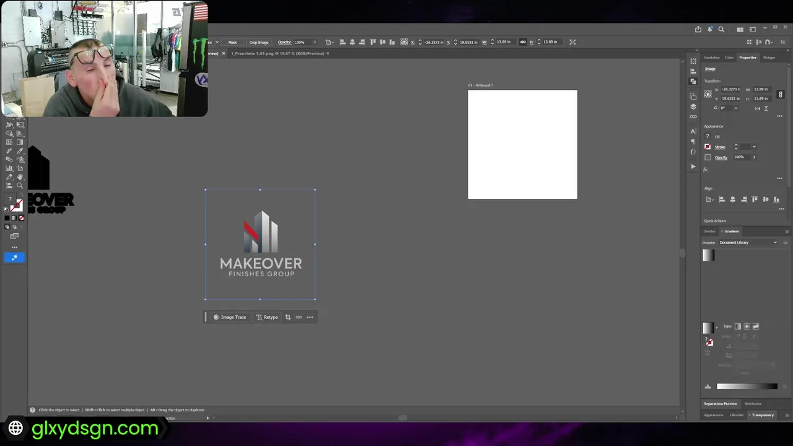Click the Fill swatch in Properties Appearance
Screen dimensions: 793x446
click(x=708, y=136)
